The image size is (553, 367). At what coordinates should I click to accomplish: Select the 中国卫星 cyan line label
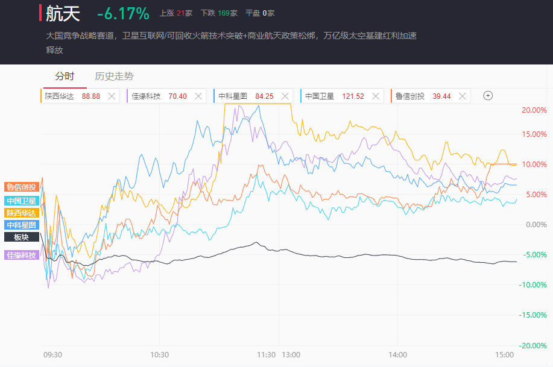click(x=22, y=201)
